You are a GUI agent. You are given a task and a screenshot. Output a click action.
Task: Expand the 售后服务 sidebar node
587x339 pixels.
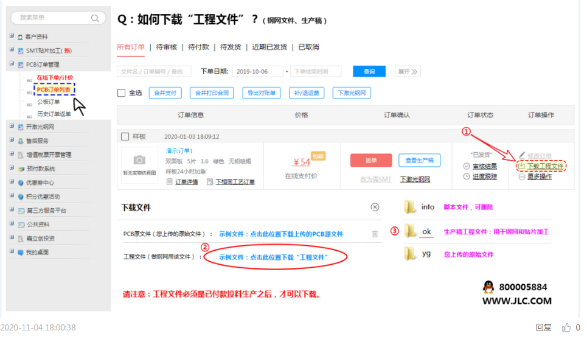(12, 140)
